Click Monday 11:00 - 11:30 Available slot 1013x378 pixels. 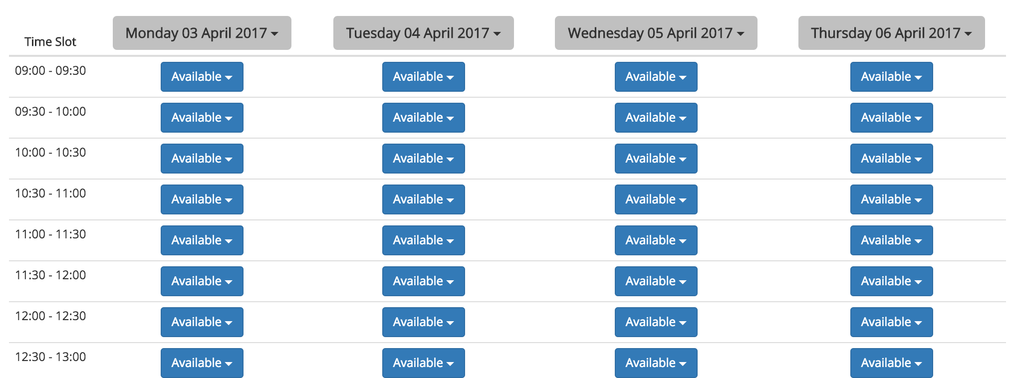click(202, 240)
